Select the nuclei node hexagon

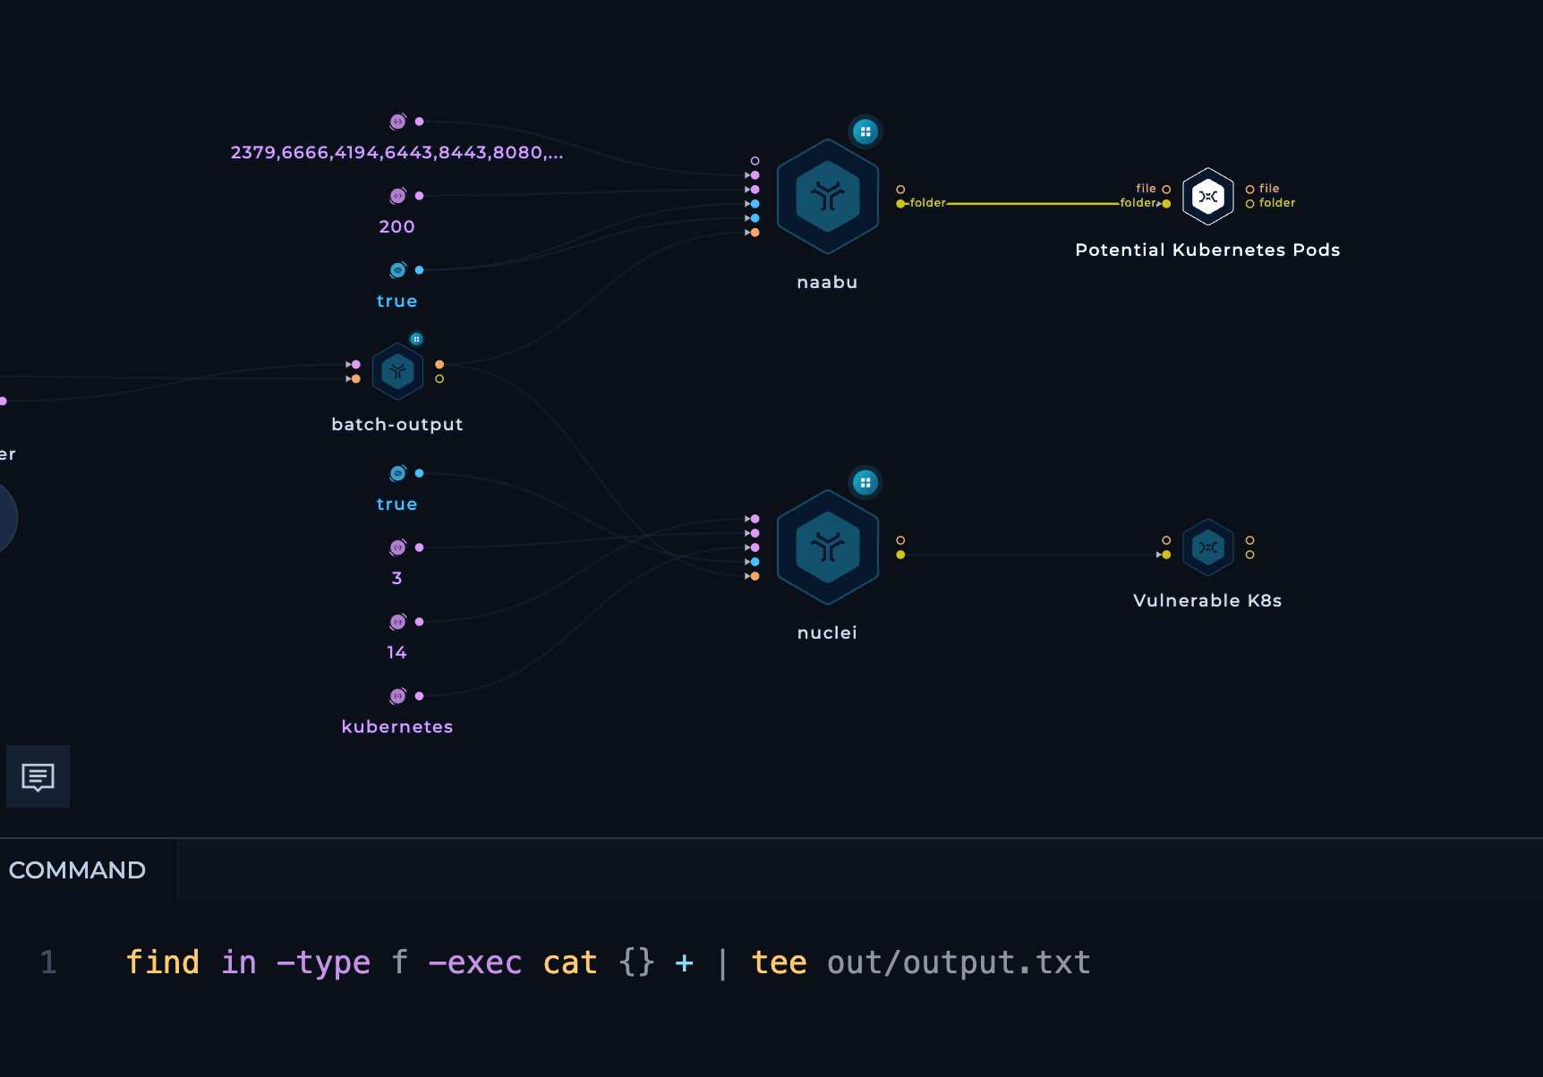coord(828,547)
